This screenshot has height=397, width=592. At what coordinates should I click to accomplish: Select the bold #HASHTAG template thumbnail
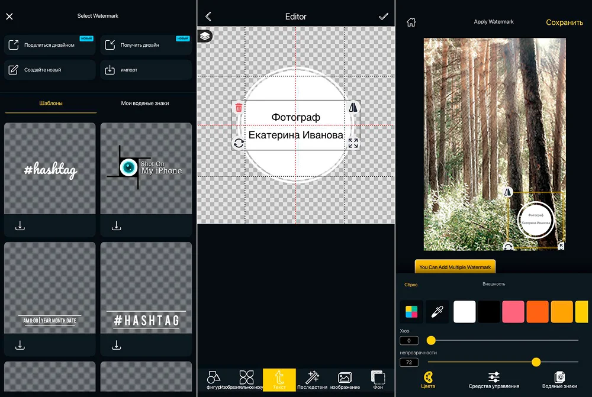(x=146, y=288)
